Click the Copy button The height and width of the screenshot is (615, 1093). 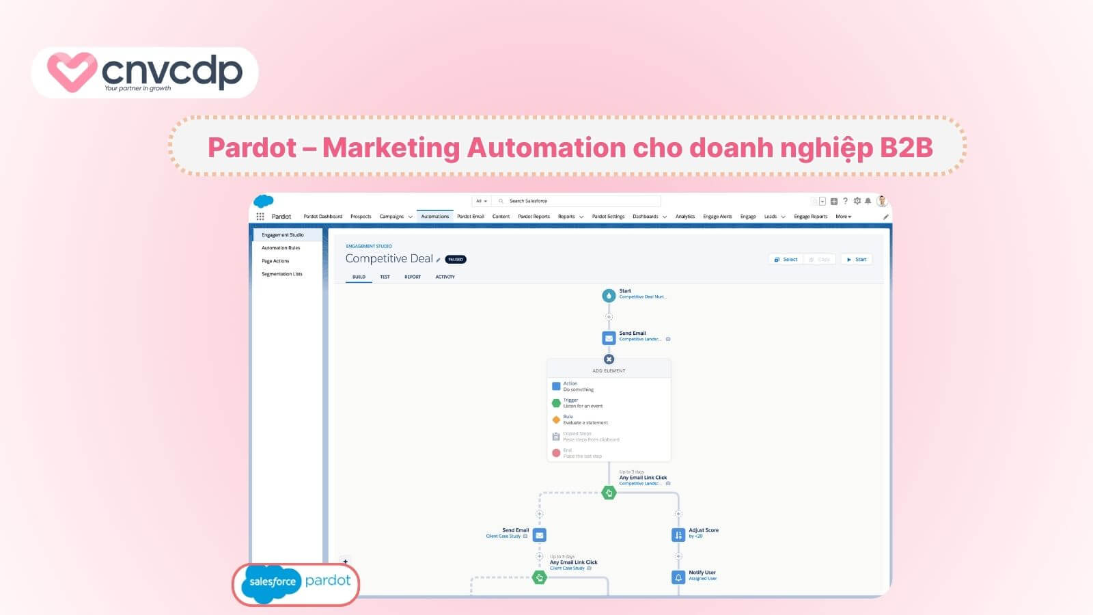(x=820, y=260)
